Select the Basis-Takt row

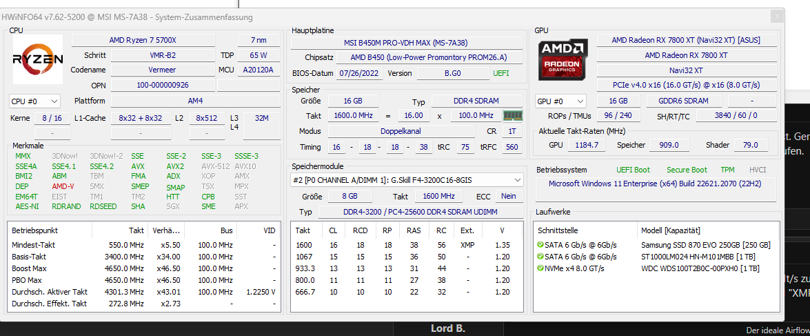(144, 257)
